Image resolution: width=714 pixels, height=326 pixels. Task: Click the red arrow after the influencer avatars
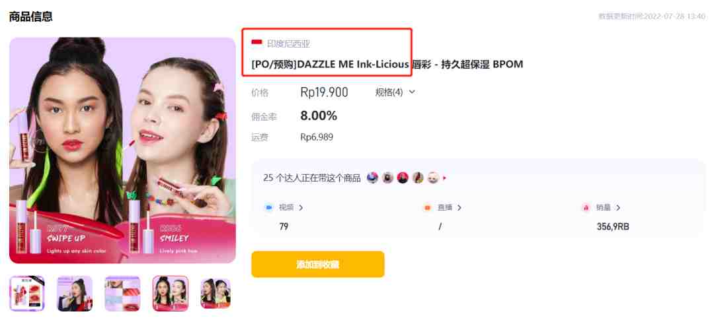pyautogui.click(x=444, y=178)
